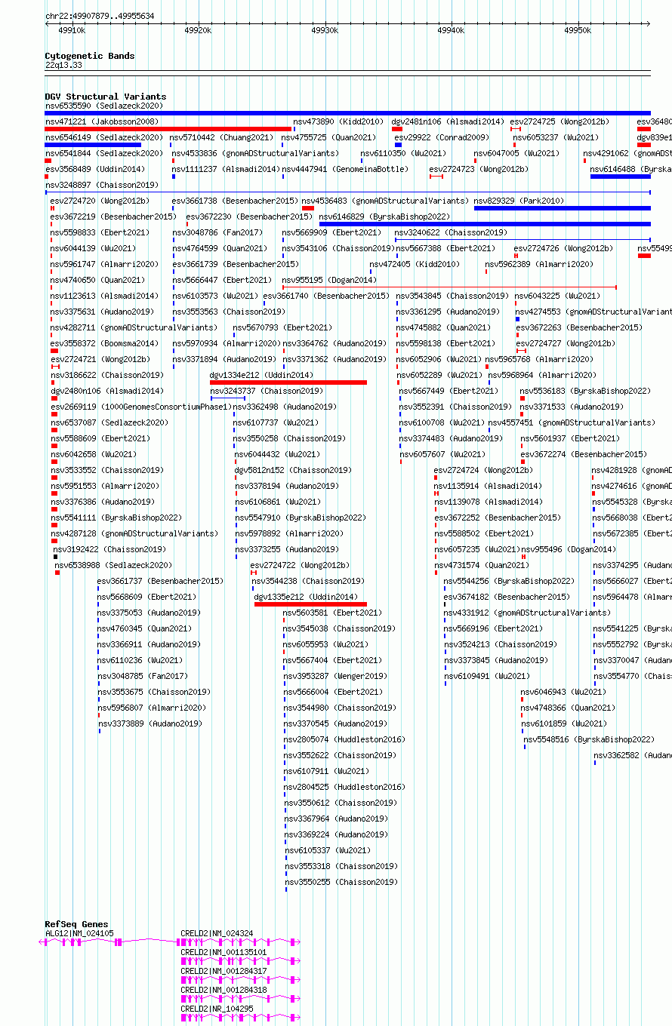Select variant esv3558372 (Boomsma2014)
This screenshot has width=672, height=1026.
[x=105, y=343]
